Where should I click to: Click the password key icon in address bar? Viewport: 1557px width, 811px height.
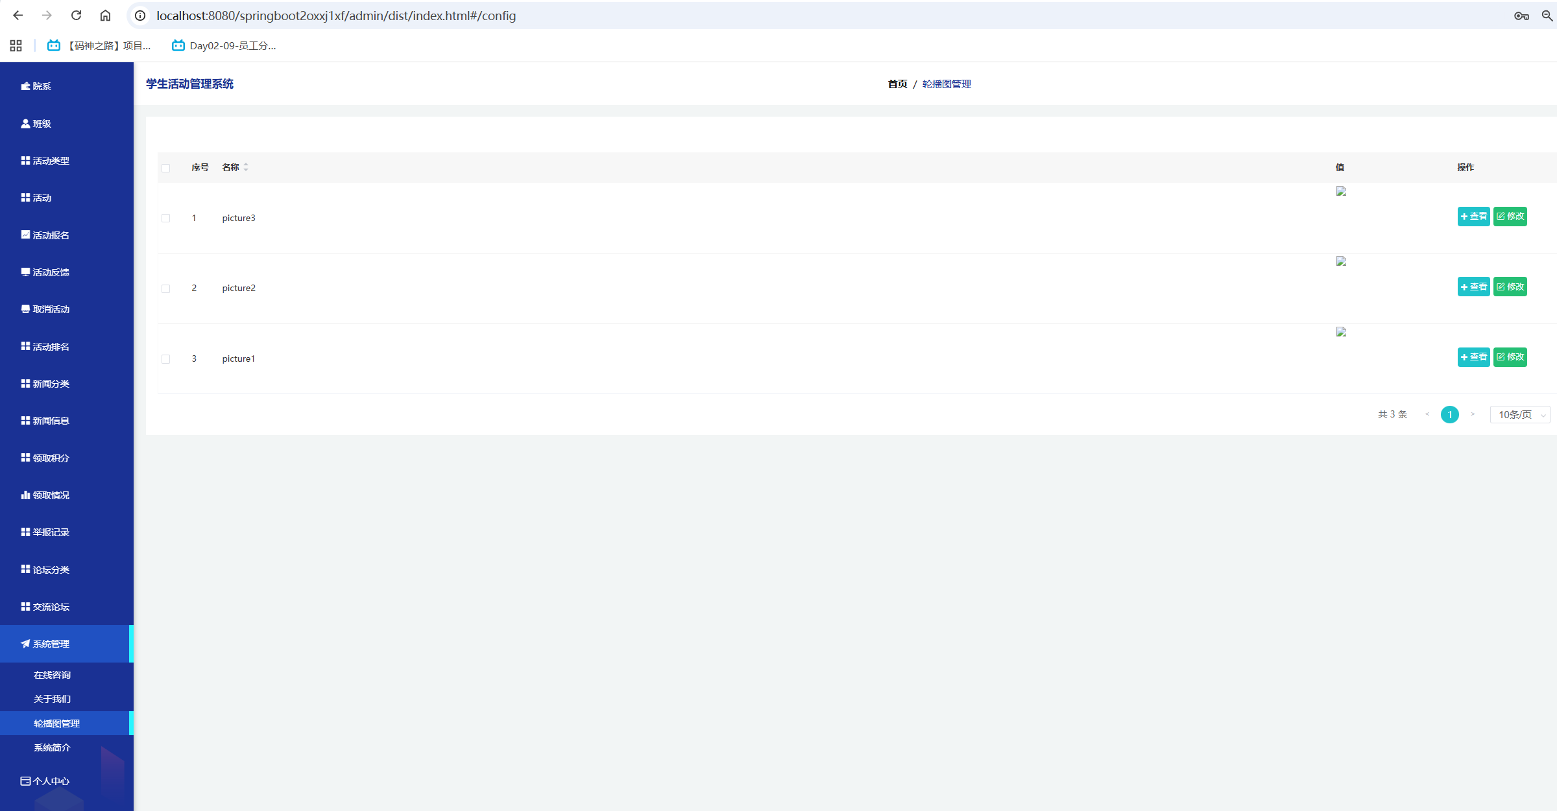(1521, 16)
